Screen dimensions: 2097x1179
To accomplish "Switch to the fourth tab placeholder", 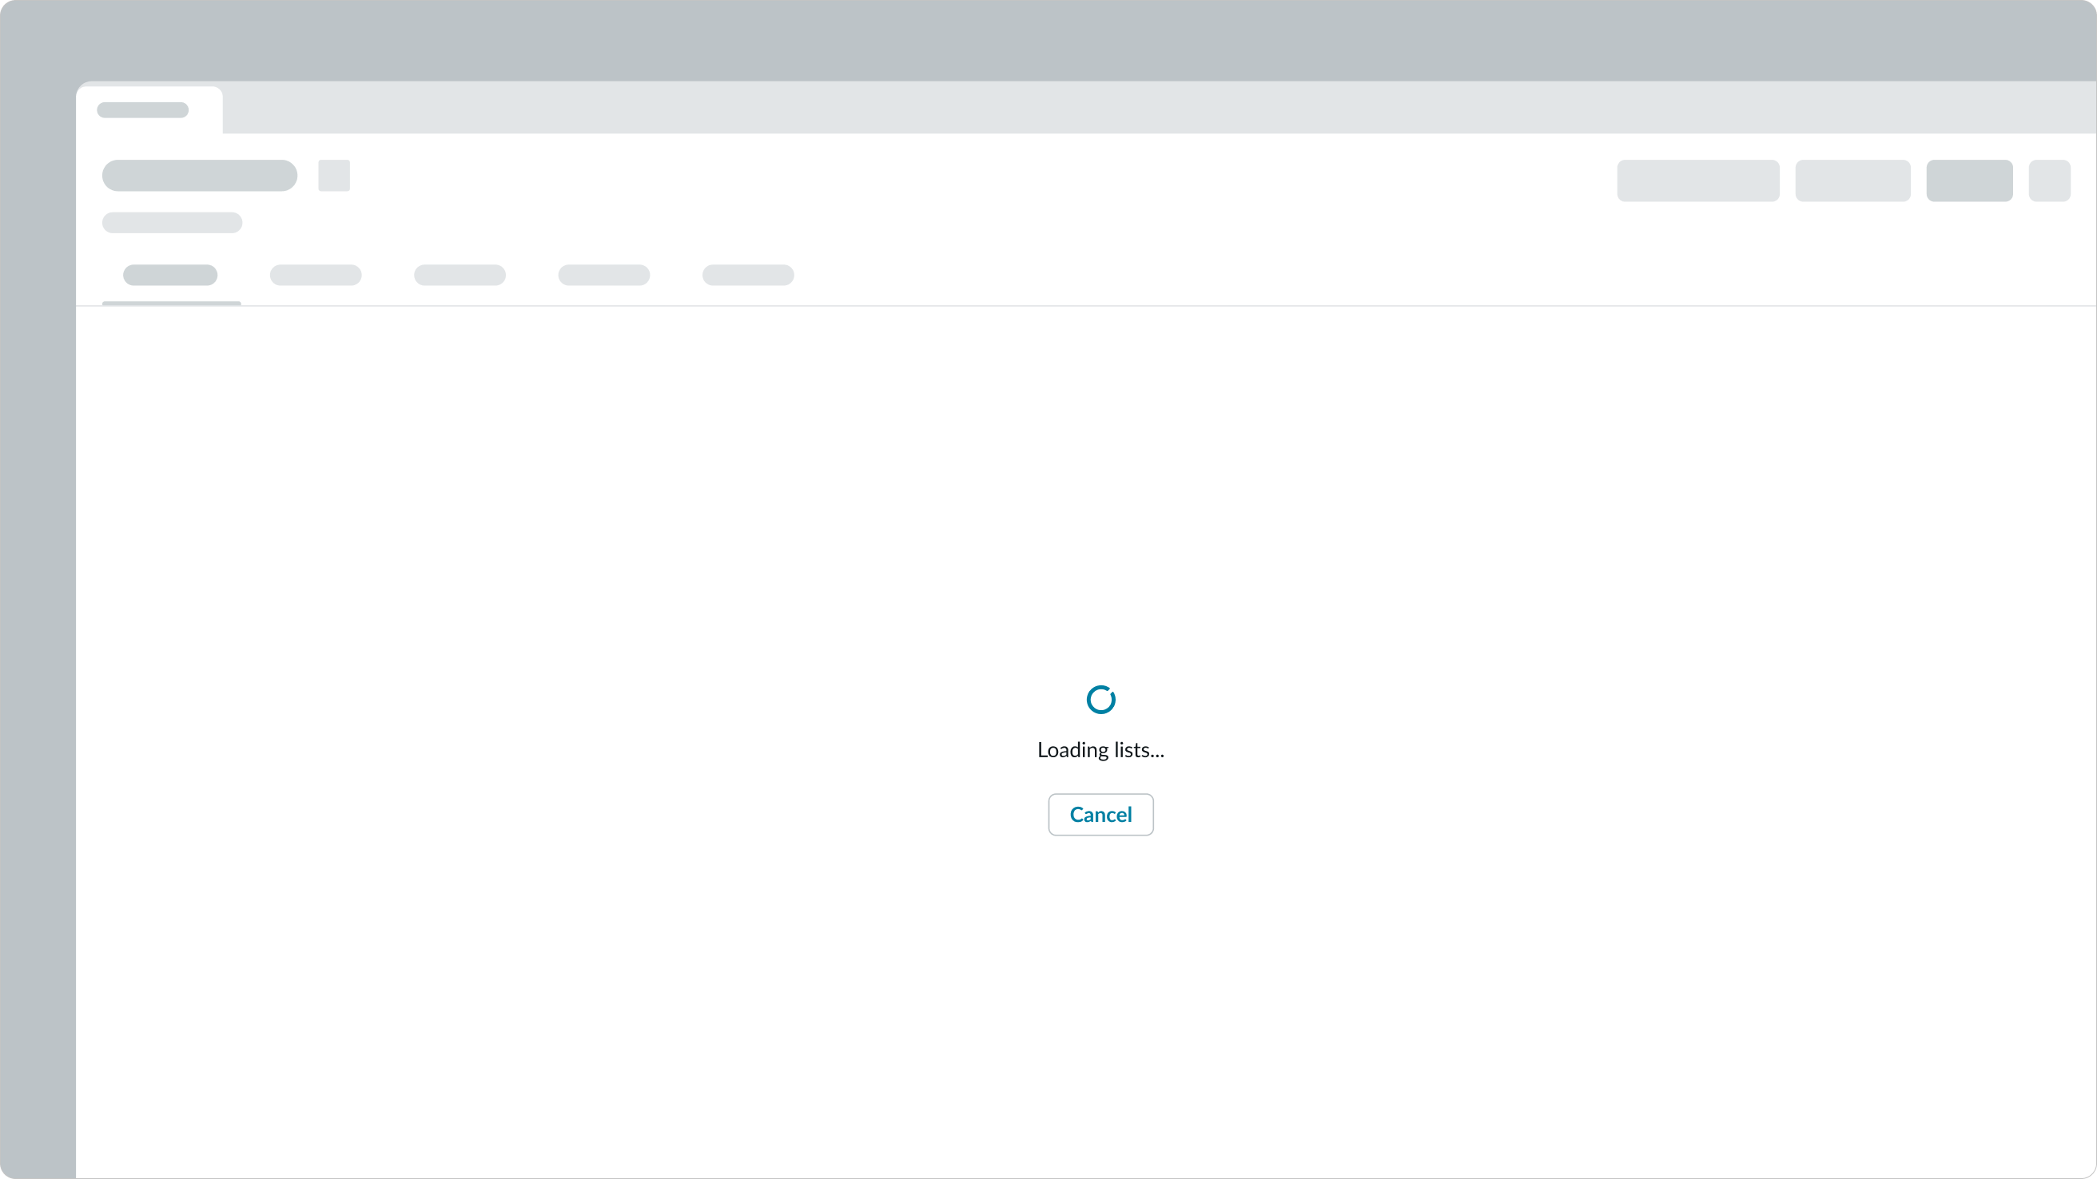I will point(603,276).
